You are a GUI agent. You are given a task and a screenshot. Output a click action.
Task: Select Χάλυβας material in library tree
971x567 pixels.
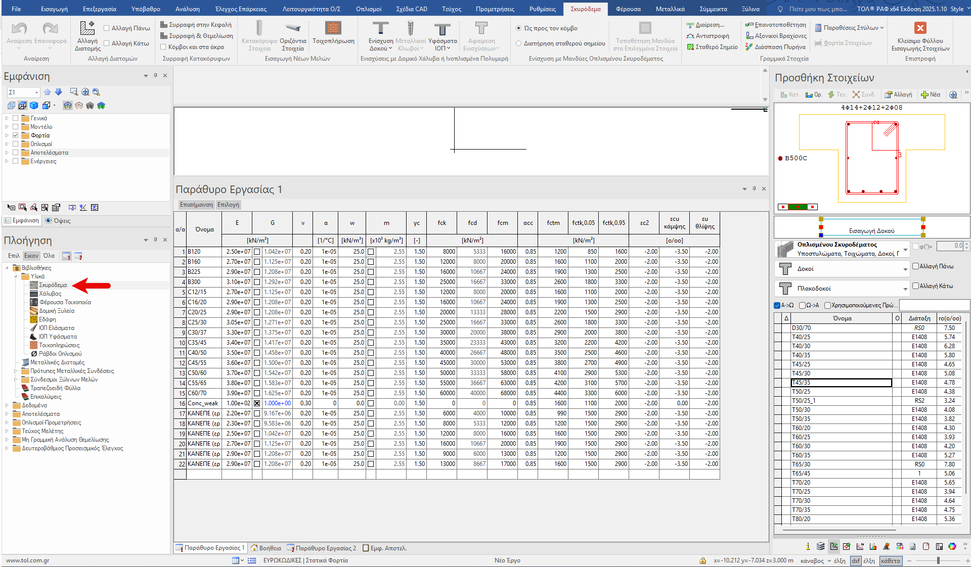point(50,294)
